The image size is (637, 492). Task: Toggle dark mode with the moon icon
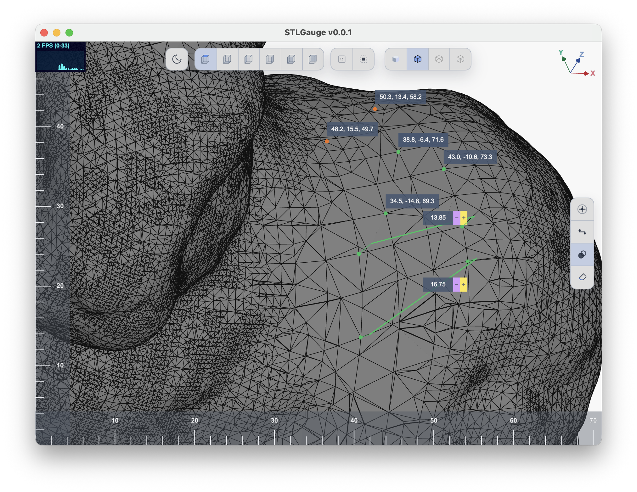pos(177,59)
